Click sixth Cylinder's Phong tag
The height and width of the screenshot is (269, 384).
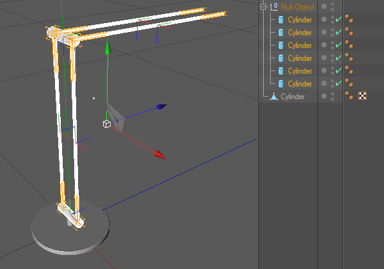(349, 83)
